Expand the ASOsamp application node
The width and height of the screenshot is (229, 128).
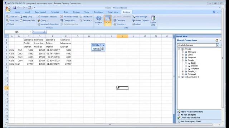[182, 52]
